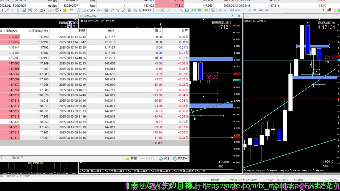Click the print preview icon

coord(135,10)
